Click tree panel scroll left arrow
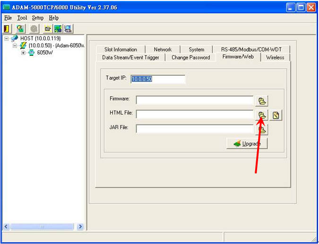 [x=6, y=226]
